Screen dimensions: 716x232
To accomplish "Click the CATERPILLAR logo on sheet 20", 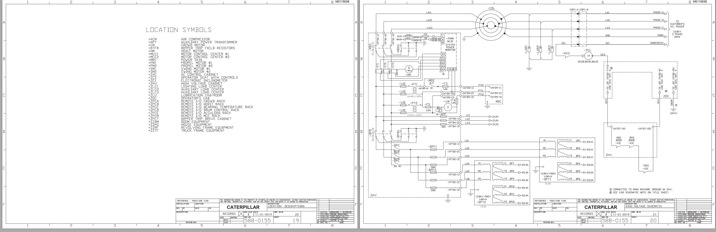I will [601, 207].
